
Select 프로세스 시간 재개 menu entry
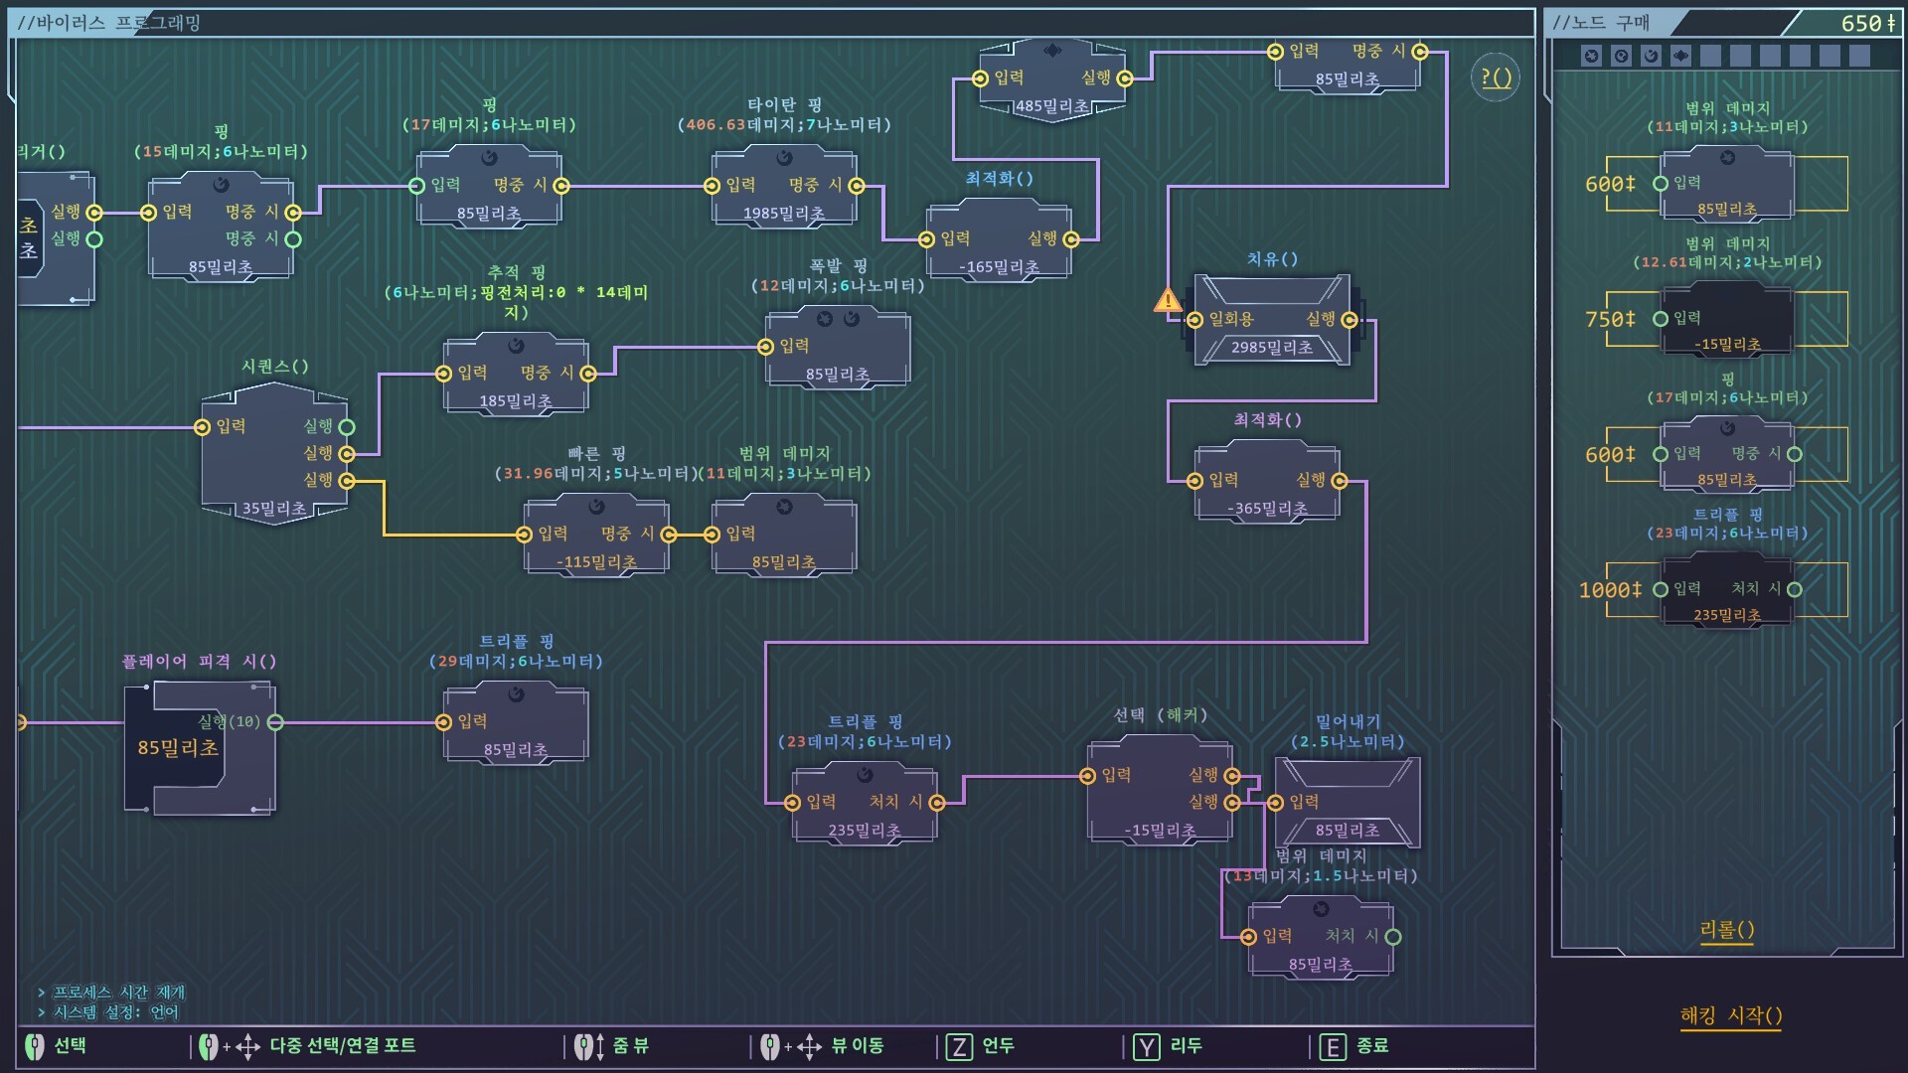coord(118,992)
